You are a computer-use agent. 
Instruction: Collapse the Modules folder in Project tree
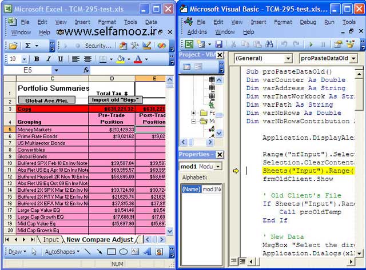pyautogui.click(x=193, y=121)
